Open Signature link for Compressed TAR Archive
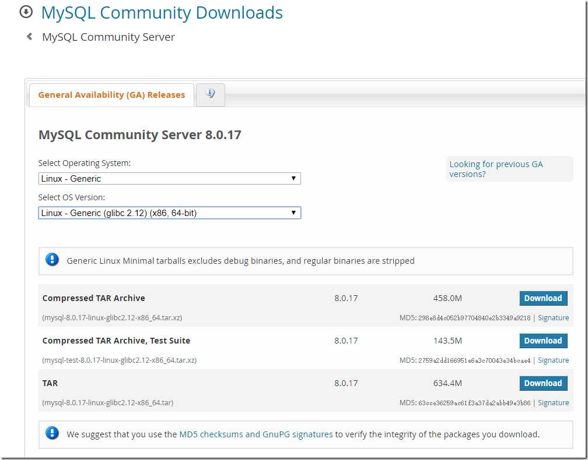This screenshot has height=460, width=588. pyautogui.click(x=553, y=317)
